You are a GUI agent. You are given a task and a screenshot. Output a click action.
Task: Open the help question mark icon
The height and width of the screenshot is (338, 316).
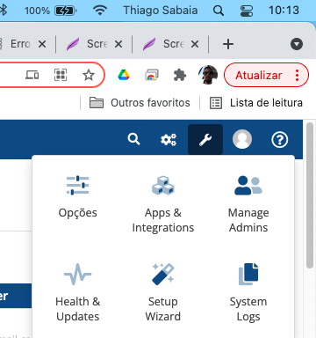(x=280, y=139)
